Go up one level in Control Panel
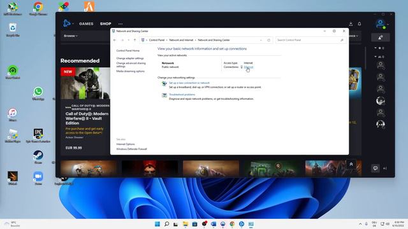Viewport: 408px width, 229px height. pos(135,40)
